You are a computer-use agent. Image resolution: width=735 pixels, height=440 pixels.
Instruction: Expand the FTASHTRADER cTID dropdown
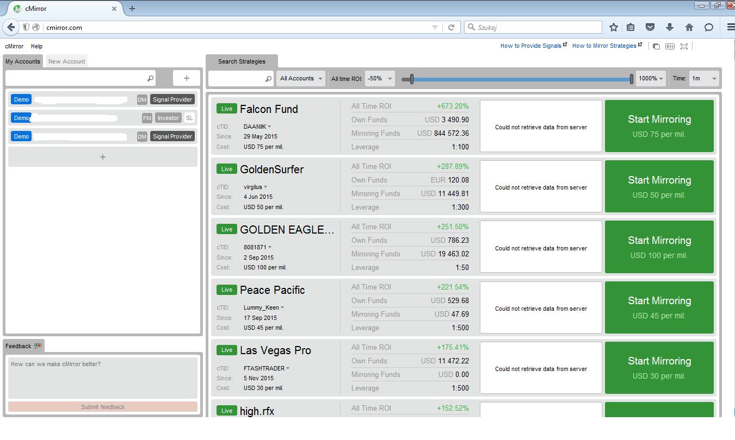(x=288, y=368)
